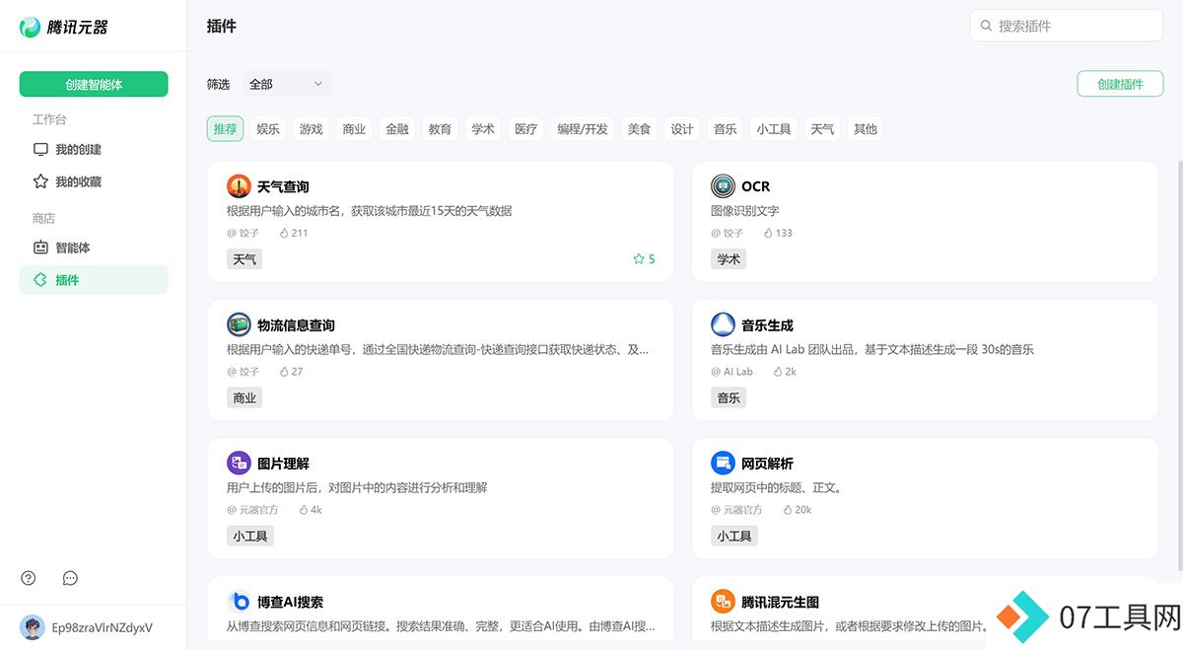Click the 天气 tag on 天气查询 card
This screenshot has height=650, width=1183.
click(244, 259)
